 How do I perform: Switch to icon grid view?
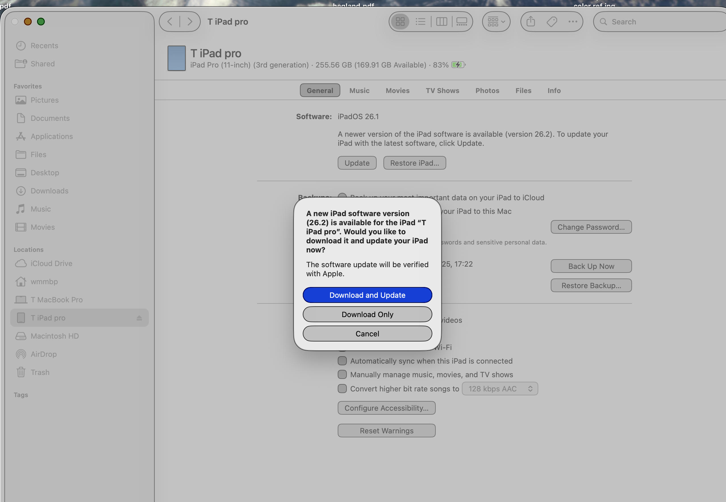(400, 22)
